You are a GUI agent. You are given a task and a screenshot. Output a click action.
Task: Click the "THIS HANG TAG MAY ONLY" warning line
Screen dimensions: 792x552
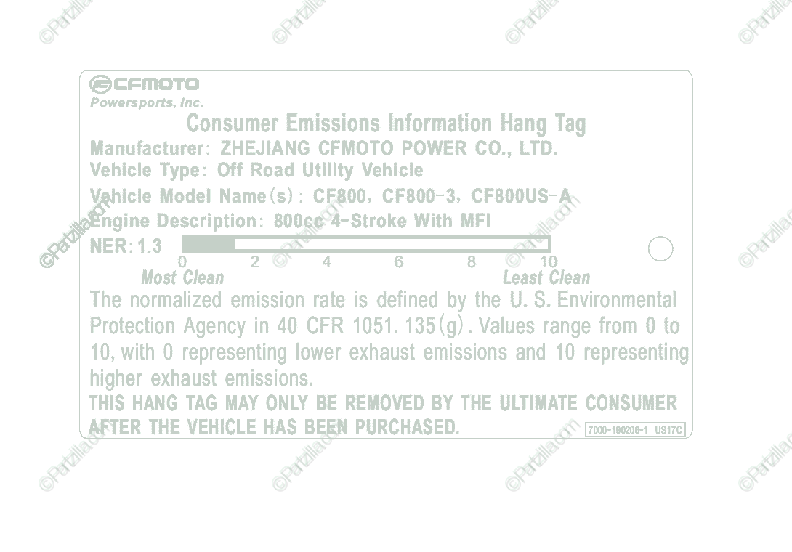pos(382,403)
